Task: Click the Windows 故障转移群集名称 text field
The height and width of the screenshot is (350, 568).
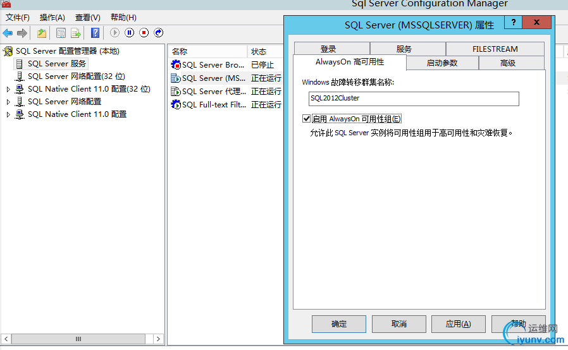Action: tap(414, 99)
